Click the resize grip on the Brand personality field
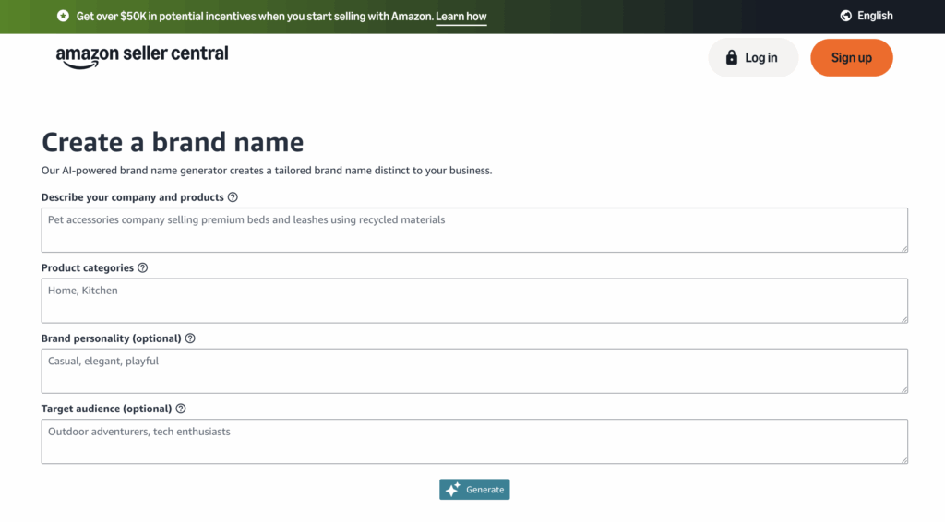The width and height of the screenshot is (945, 522). (903, 388)
